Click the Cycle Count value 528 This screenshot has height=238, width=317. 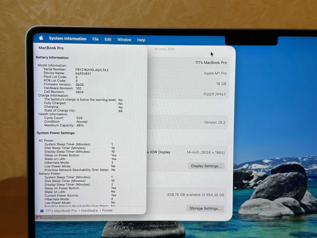pyautogui.click(x=80, y=118)
